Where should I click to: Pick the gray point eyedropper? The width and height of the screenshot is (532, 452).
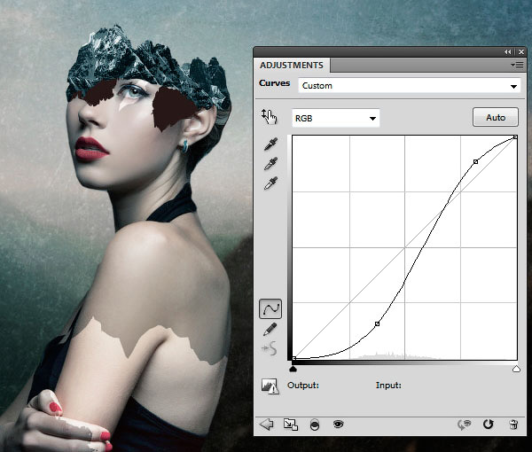270,163
